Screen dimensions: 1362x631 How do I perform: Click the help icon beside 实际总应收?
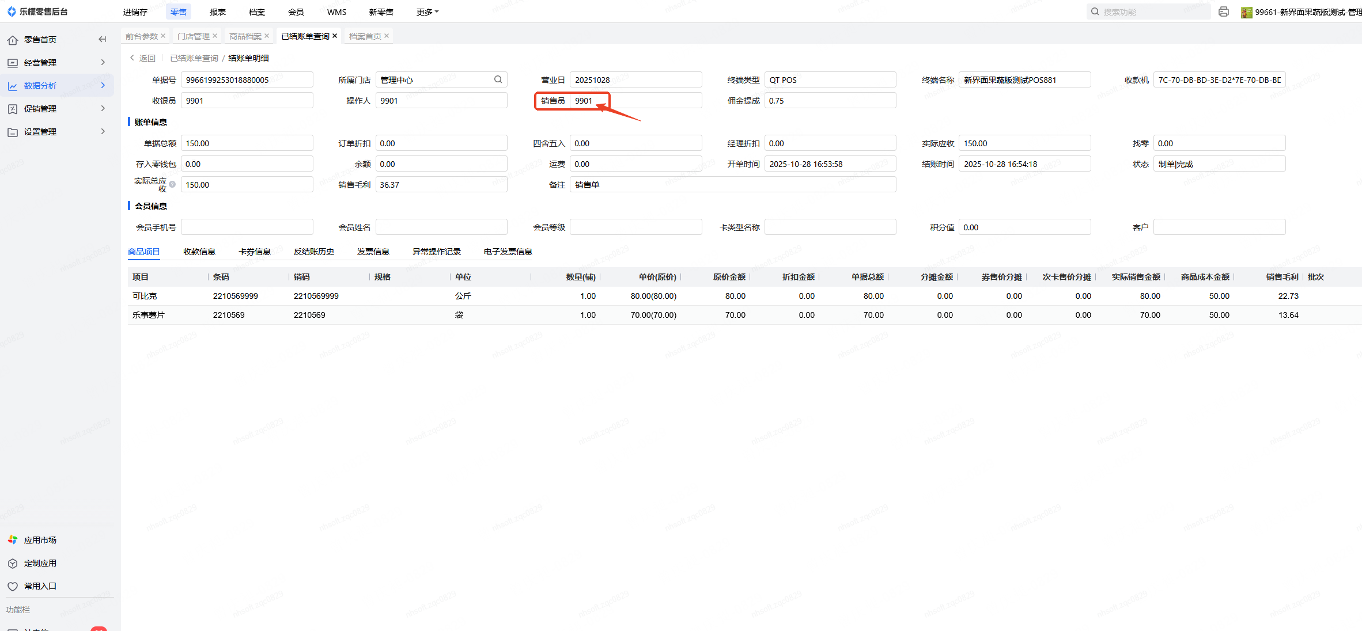click(172, 184)
